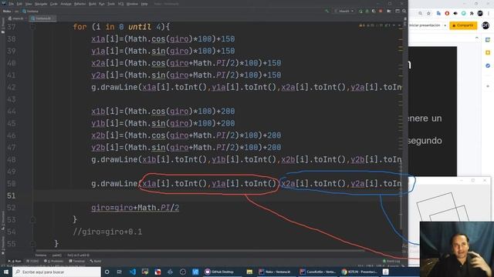
Task: Click the fold marker on line 55
Action: click(x=32, y=244)
